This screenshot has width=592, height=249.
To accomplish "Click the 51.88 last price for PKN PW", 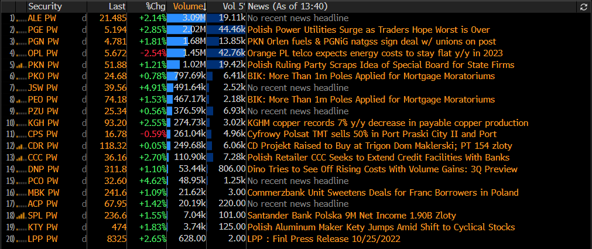I will tap(115, 65).
